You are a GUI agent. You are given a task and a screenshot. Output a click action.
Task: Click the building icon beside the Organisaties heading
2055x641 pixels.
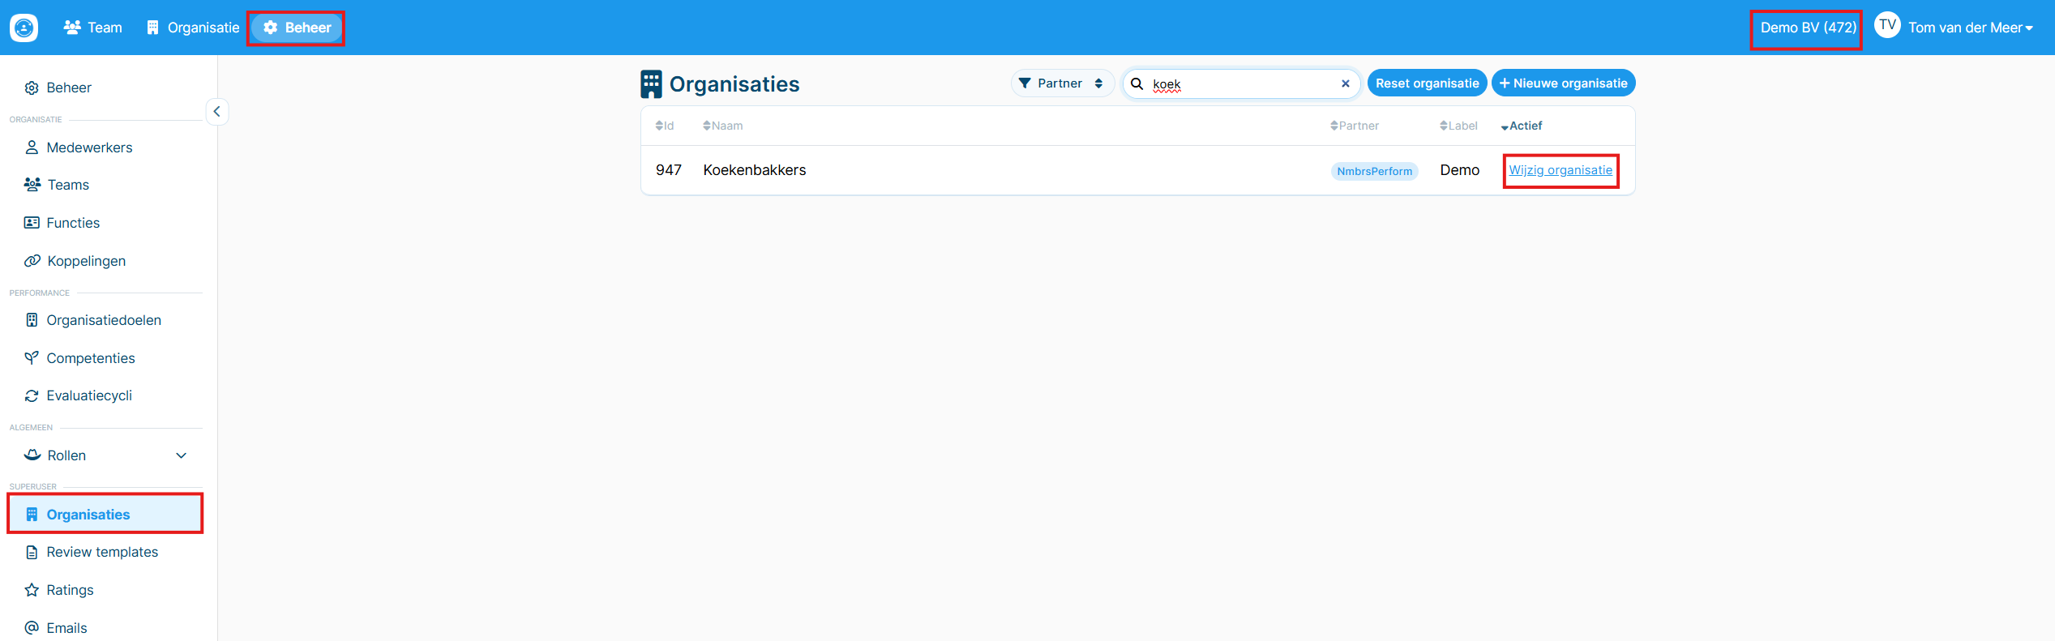[651, 84]
